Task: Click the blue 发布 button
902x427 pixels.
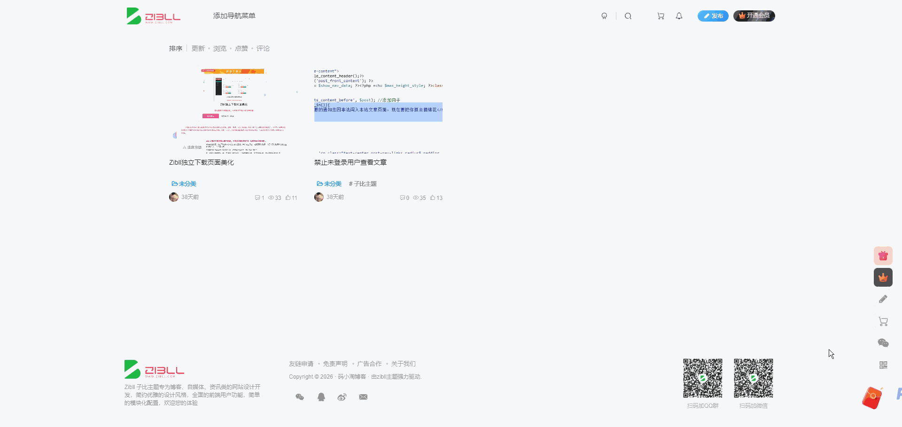Action: (713, 16)
